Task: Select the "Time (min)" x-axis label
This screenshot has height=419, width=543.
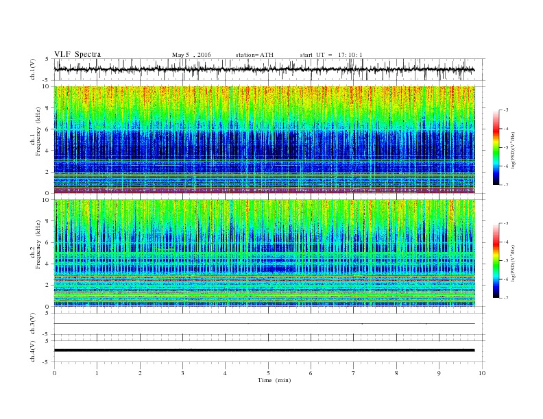Action: point(274,380)
